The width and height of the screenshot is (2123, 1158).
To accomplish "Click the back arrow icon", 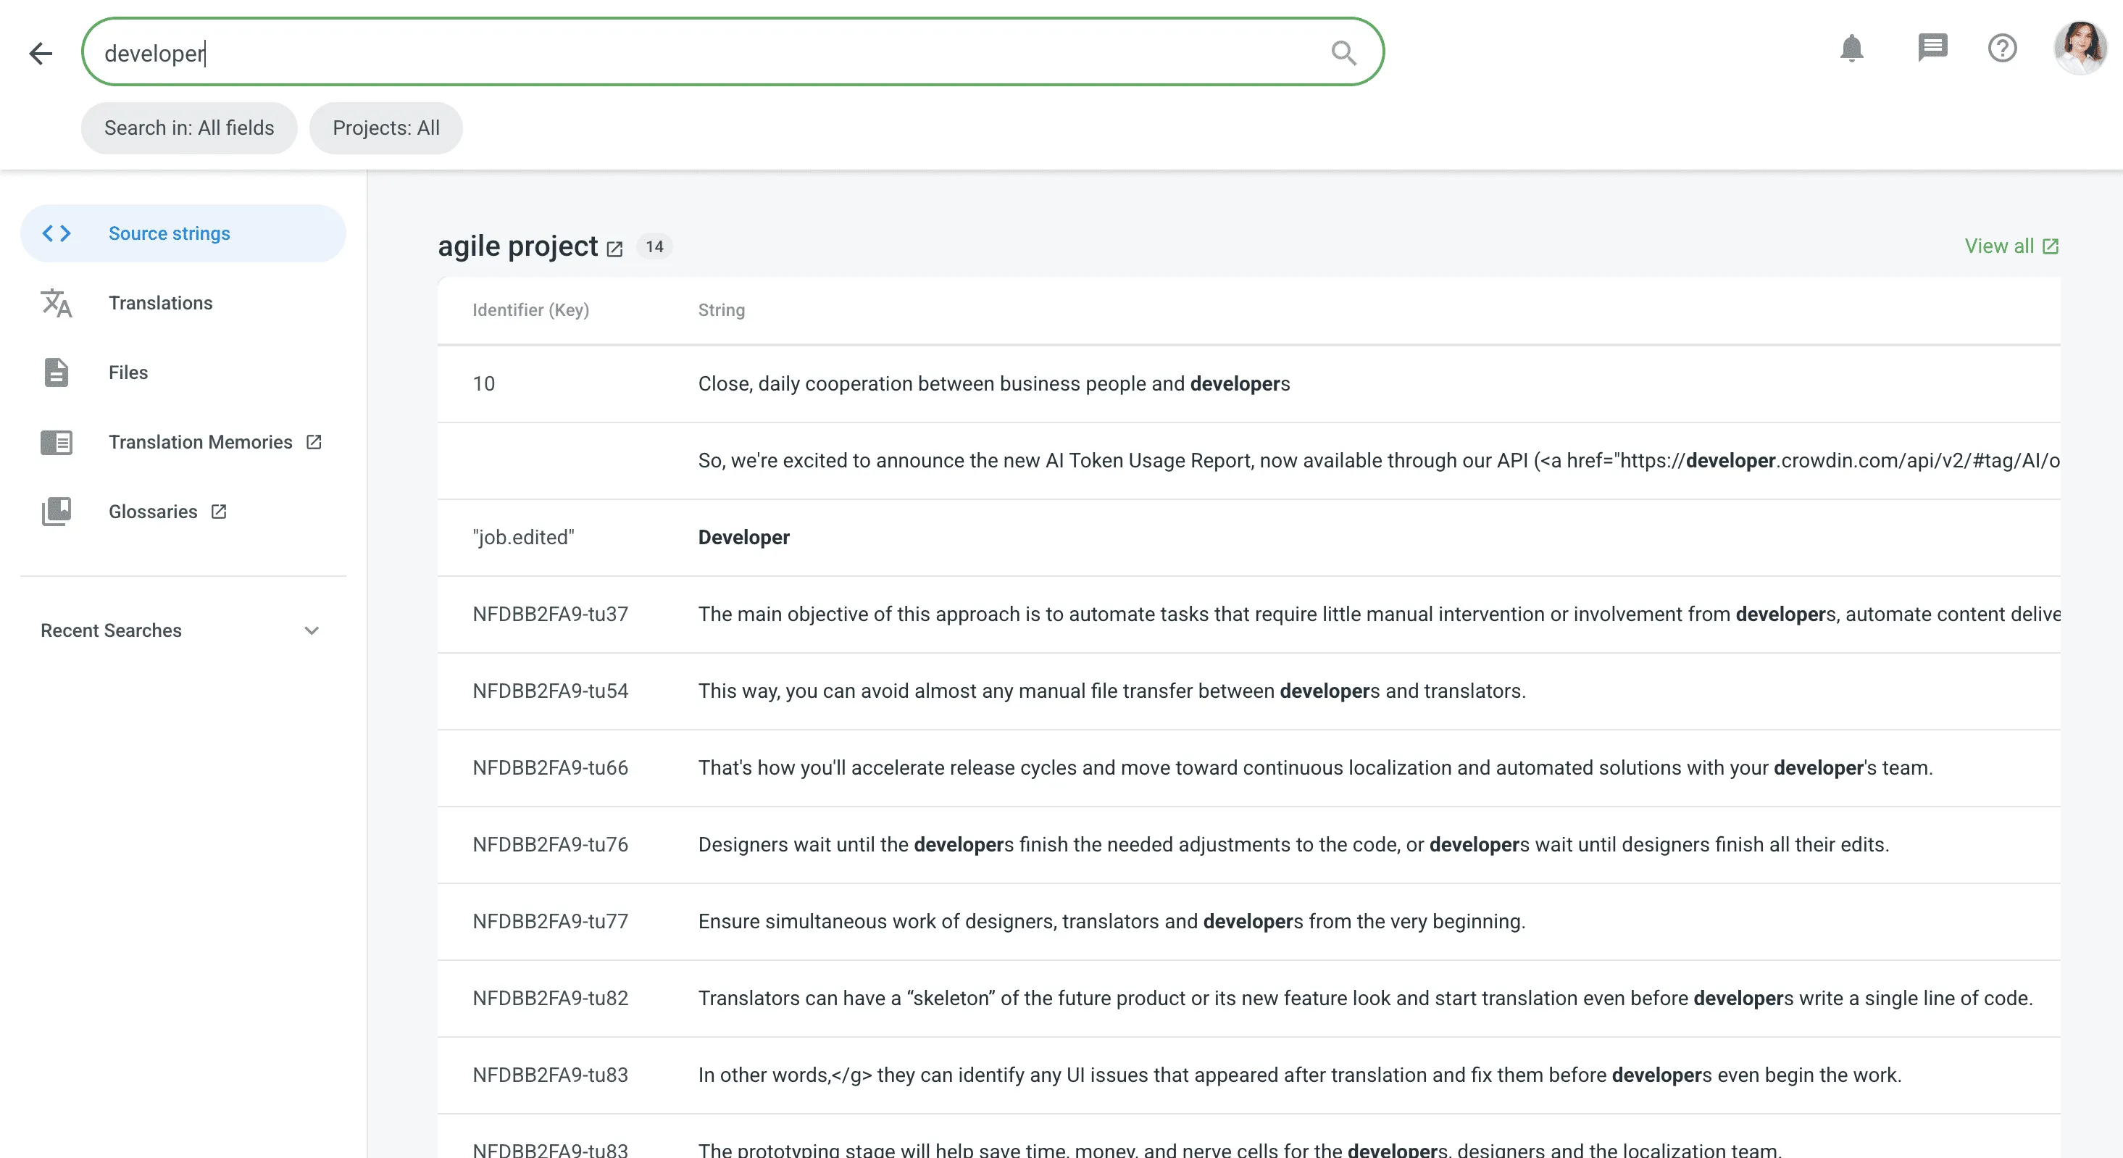I will tap(41, 54).
